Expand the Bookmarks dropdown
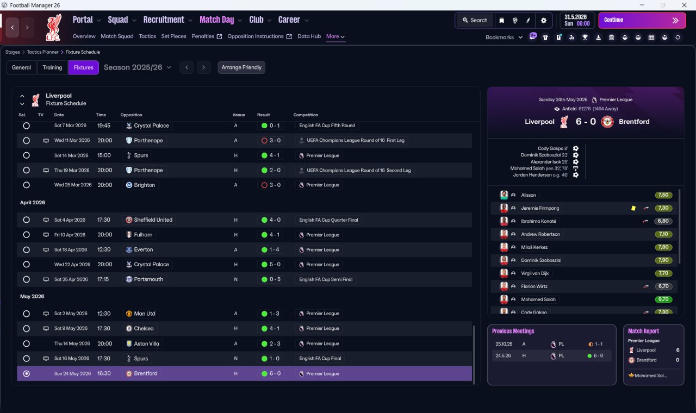Screen dimensions: 696x413 504,37
